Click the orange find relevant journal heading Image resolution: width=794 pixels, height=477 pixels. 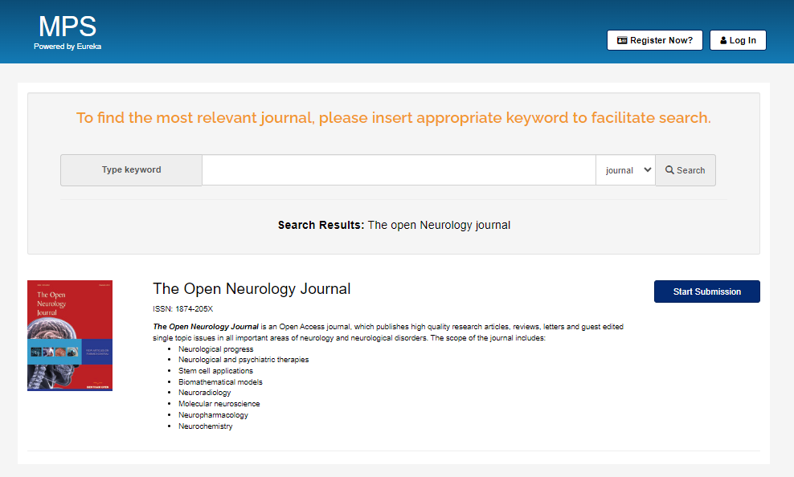tap(394, 118)
